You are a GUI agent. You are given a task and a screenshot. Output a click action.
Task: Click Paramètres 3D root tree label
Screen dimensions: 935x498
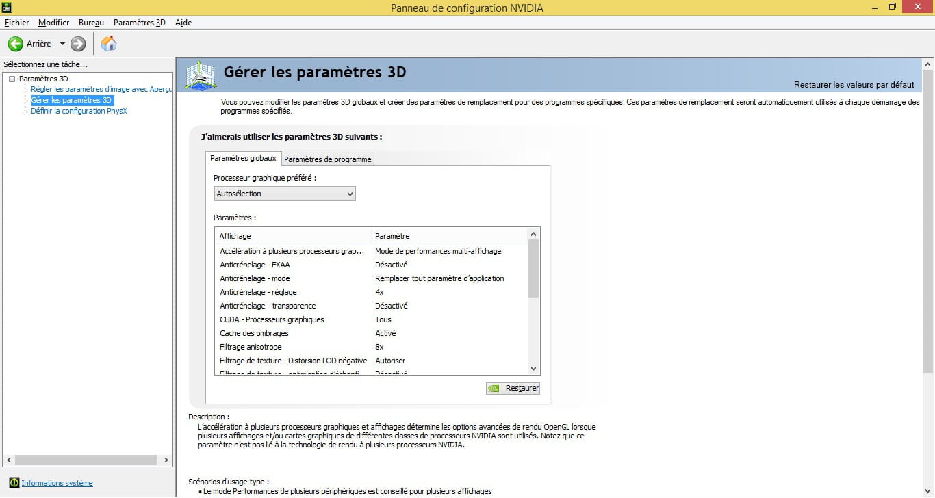pyautogui.click(x=44, y=79)
